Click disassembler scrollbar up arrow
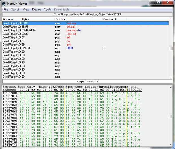Image resolution: width=175 pixels, height=149 pixels. tap(171, 19)
